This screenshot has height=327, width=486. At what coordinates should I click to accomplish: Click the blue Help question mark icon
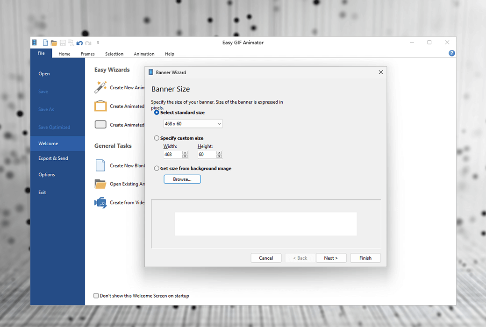[x=451, y=53]
